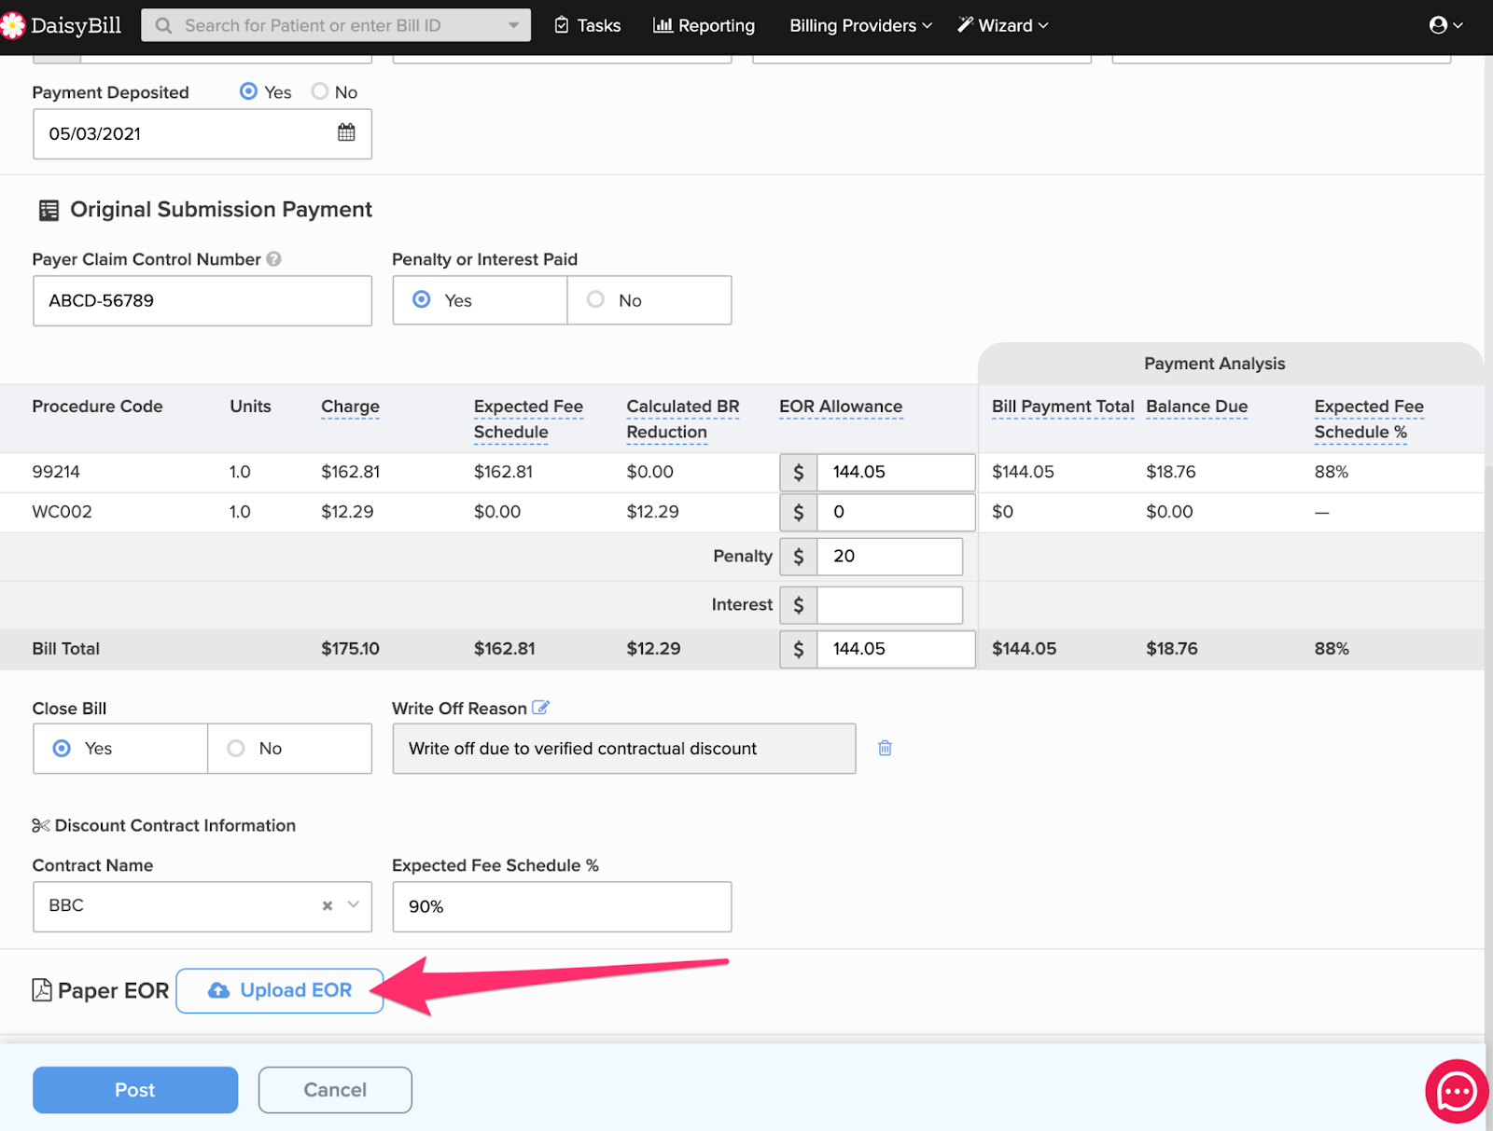
Task: Cancel the payment posting
Action: 335,1090
